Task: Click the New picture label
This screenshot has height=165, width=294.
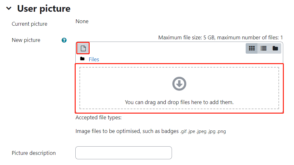Action: click(26, 40)
